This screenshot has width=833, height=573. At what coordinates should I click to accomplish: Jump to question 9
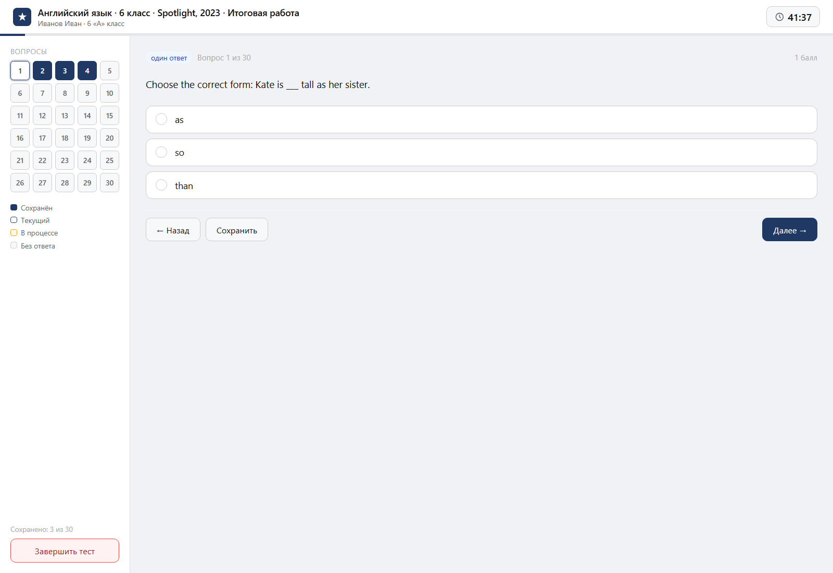click(x=87, y=93)
